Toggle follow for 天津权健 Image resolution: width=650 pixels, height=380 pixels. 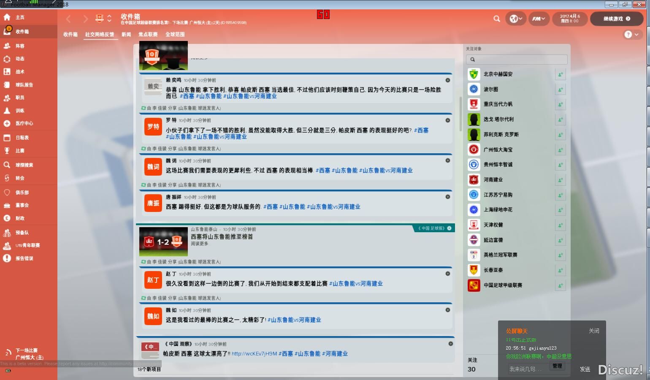click(560, 225)
